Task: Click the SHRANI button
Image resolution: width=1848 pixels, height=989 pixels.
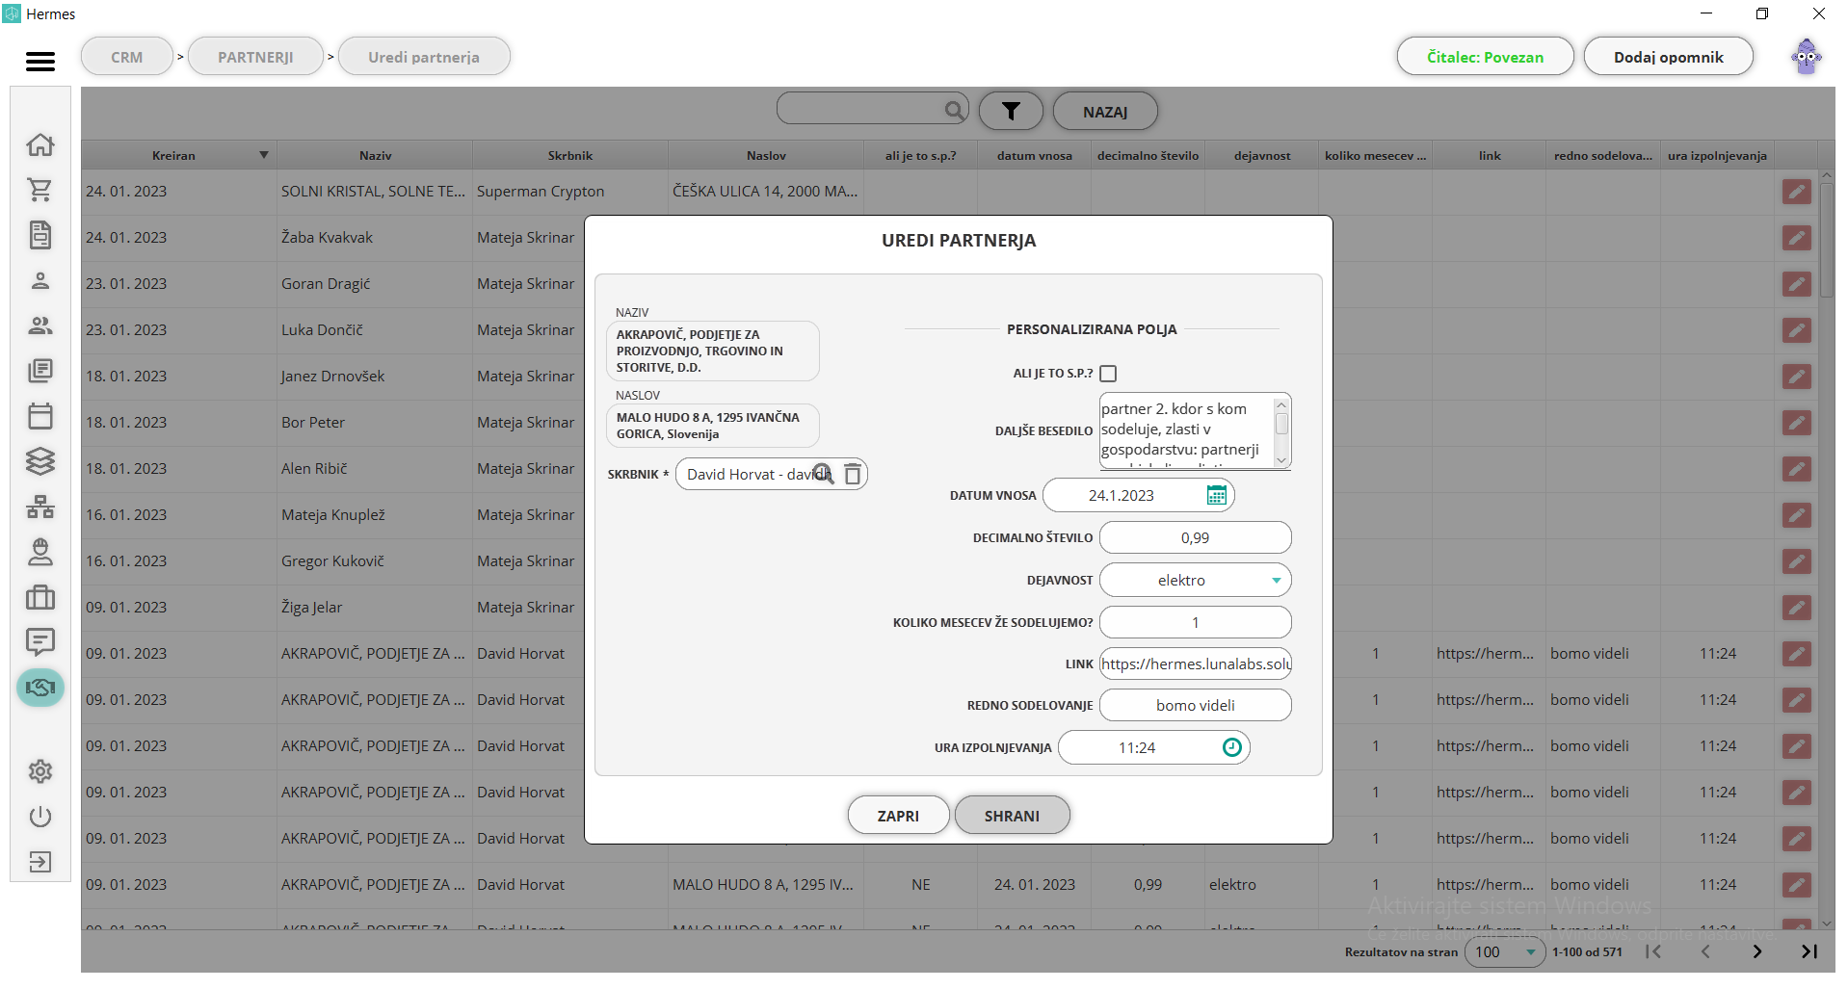Action: click(x=1012, y=816)
